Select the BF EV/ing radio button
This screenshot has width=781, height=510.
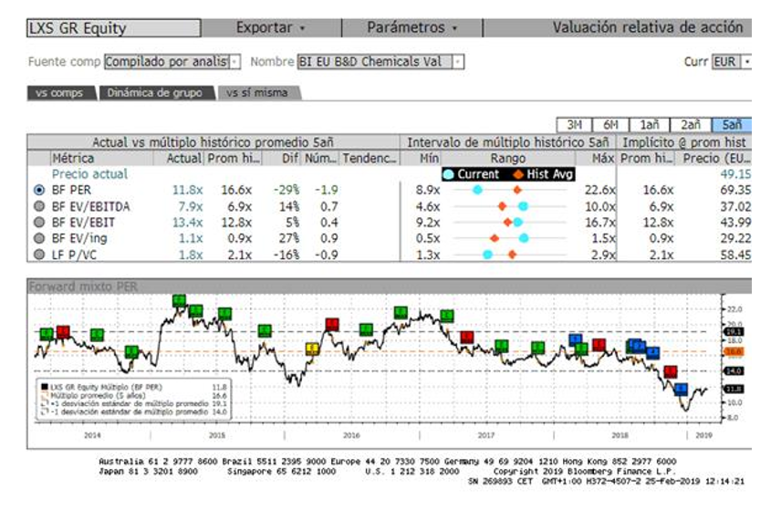click(x=39, y=238)
